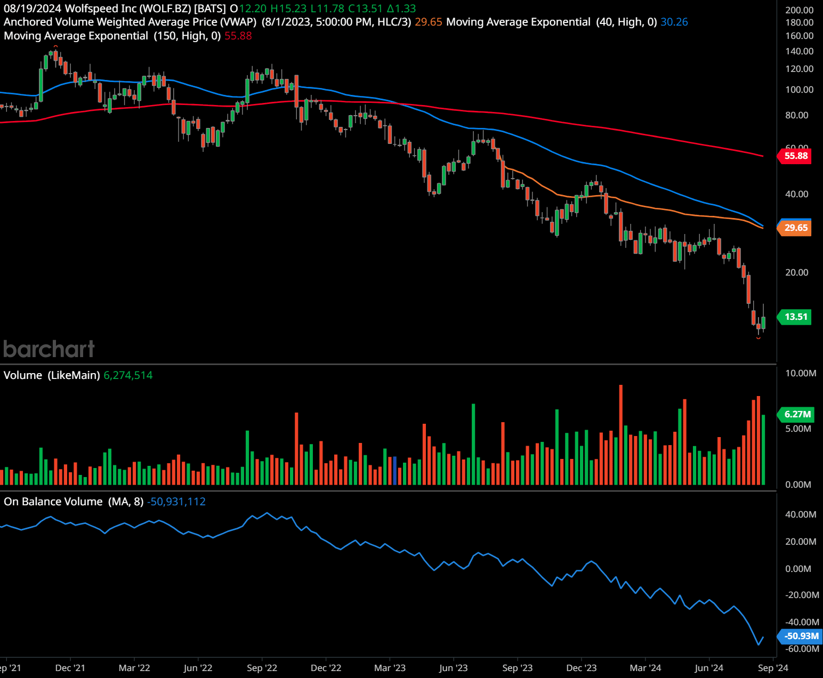Viewport: 823px width, 678px height.
Task: Click the 6,274,514 volume value
Action: 128,375
